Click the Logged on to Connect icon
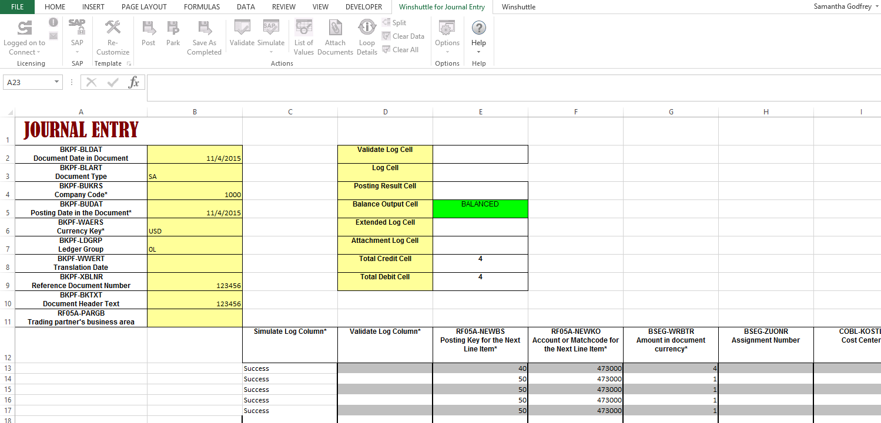This screenshot has height=423, width=881. 24,27
